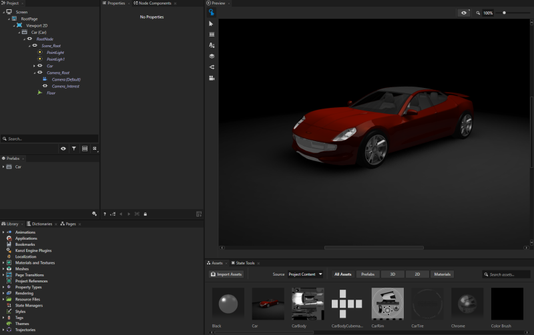Viewport: 534px width, 335px height.
Task: Select the camera tool in Preview toolbar
Action: click(212, 78)
